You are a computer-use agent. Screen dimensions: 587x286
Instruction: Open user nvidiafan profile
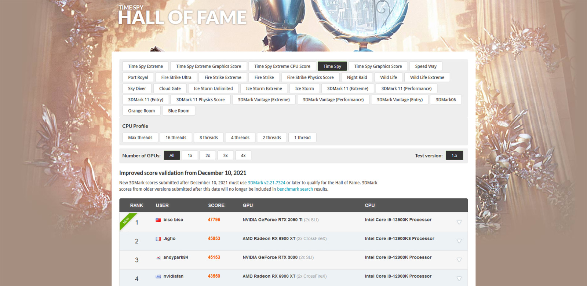[x=174, y=276]
